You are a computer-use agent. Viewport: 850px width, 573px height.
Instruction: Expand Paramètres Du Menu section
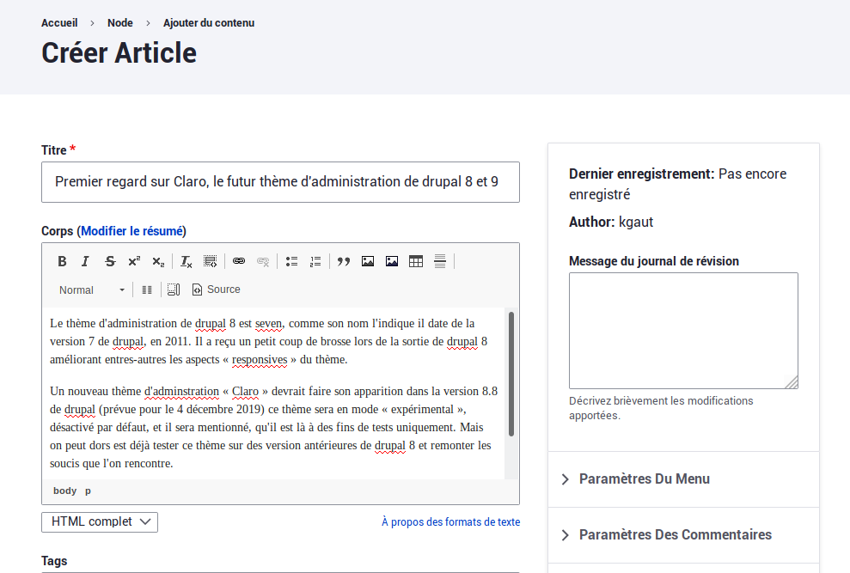(644, 479)
